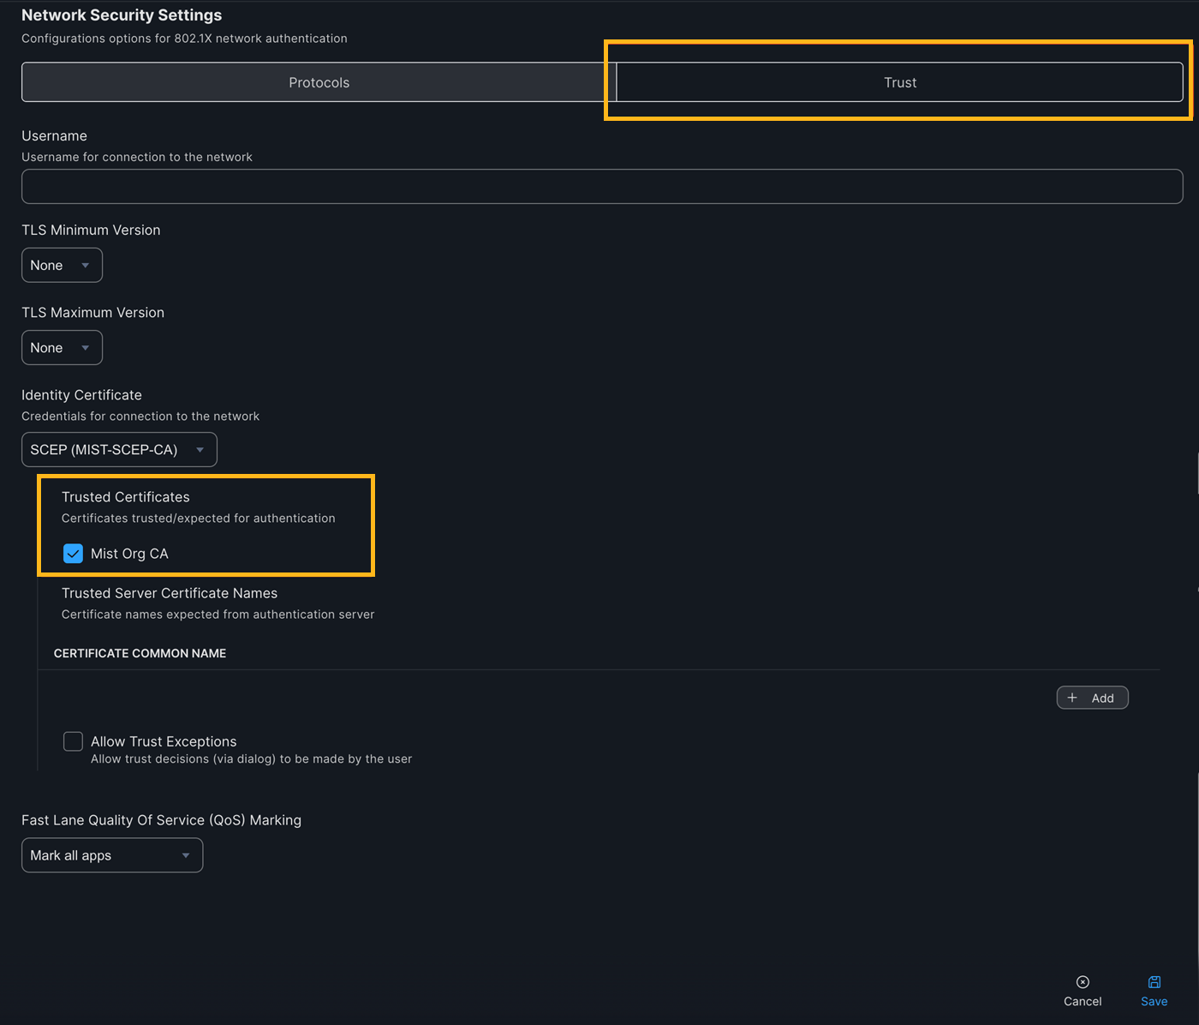Click the TLS Minimum Version dropdown arrow
The image size is (1199, 1025).
point(86,266)
